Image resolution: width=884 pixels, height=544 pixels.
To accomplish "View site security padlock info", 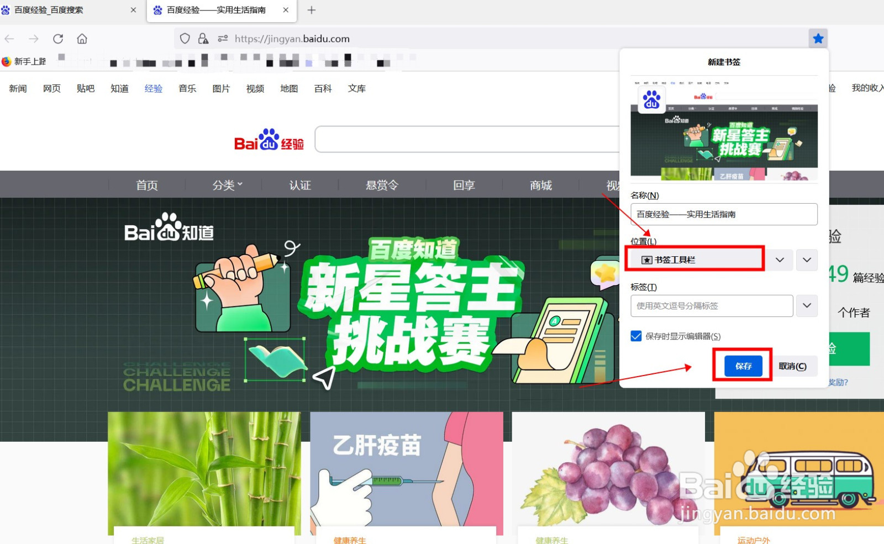I will 203,39.
